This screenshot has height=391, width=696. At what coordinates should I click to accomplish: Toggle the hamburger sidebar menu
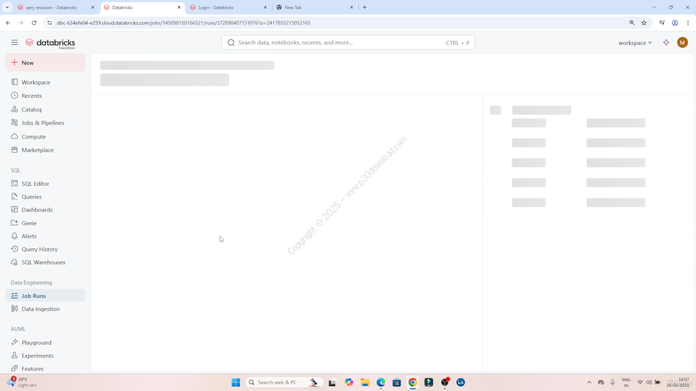click(x=15, y=42)
